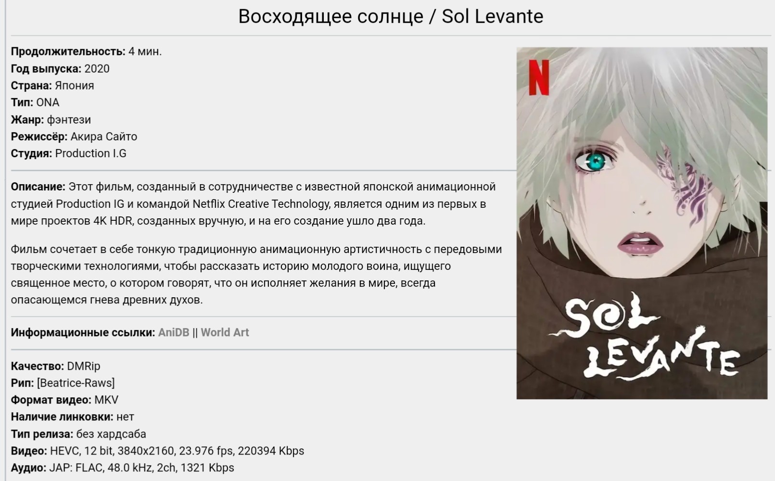775x481 pixels.
Task: Click the Netflix N logo on poster
Action: pos(538,77)
